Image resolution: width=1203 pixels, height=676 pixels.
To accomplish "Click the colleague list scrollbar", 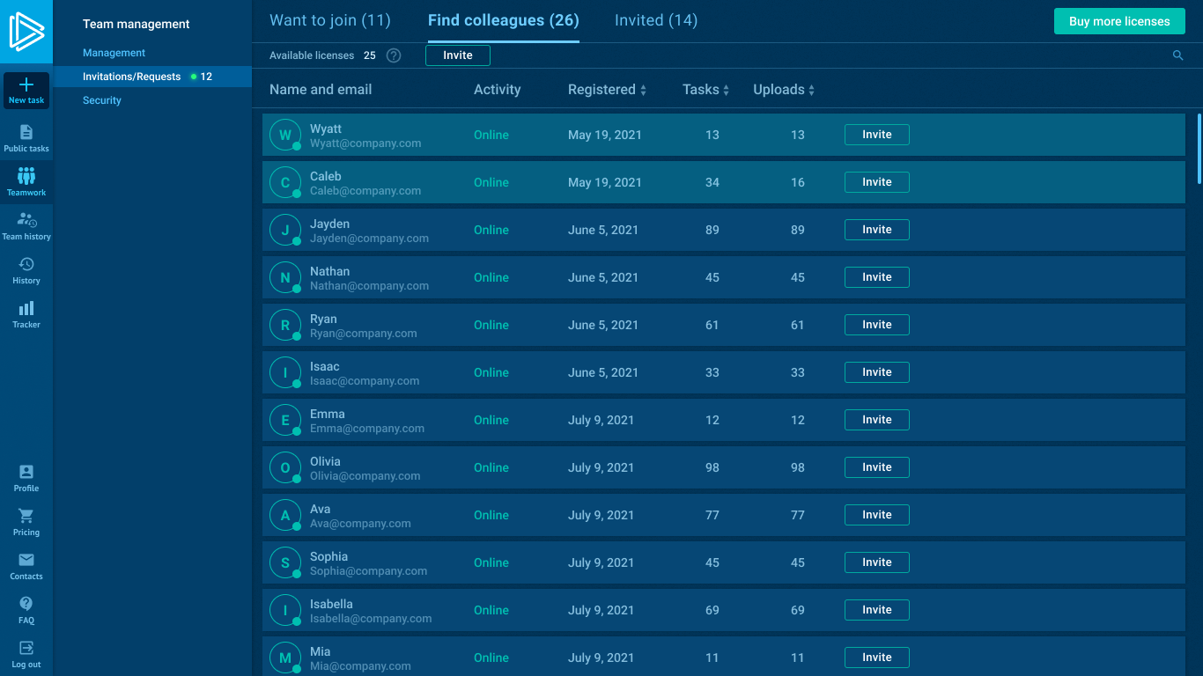I will click(1199, 148).
